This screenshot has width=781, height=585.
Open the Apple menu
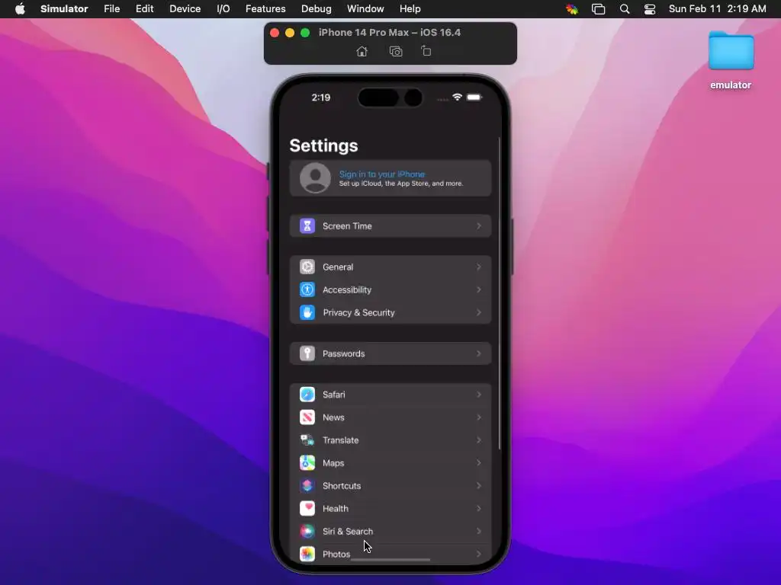20,9
